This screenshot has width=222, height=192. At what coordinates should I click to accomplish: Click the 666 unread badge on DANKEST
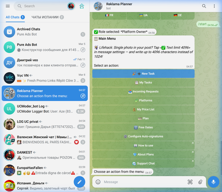click(81, 158)
